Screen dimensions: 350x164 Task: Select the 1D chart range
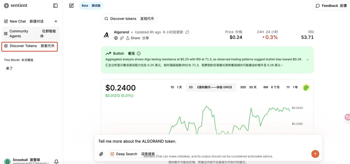[x=176, y=87]
